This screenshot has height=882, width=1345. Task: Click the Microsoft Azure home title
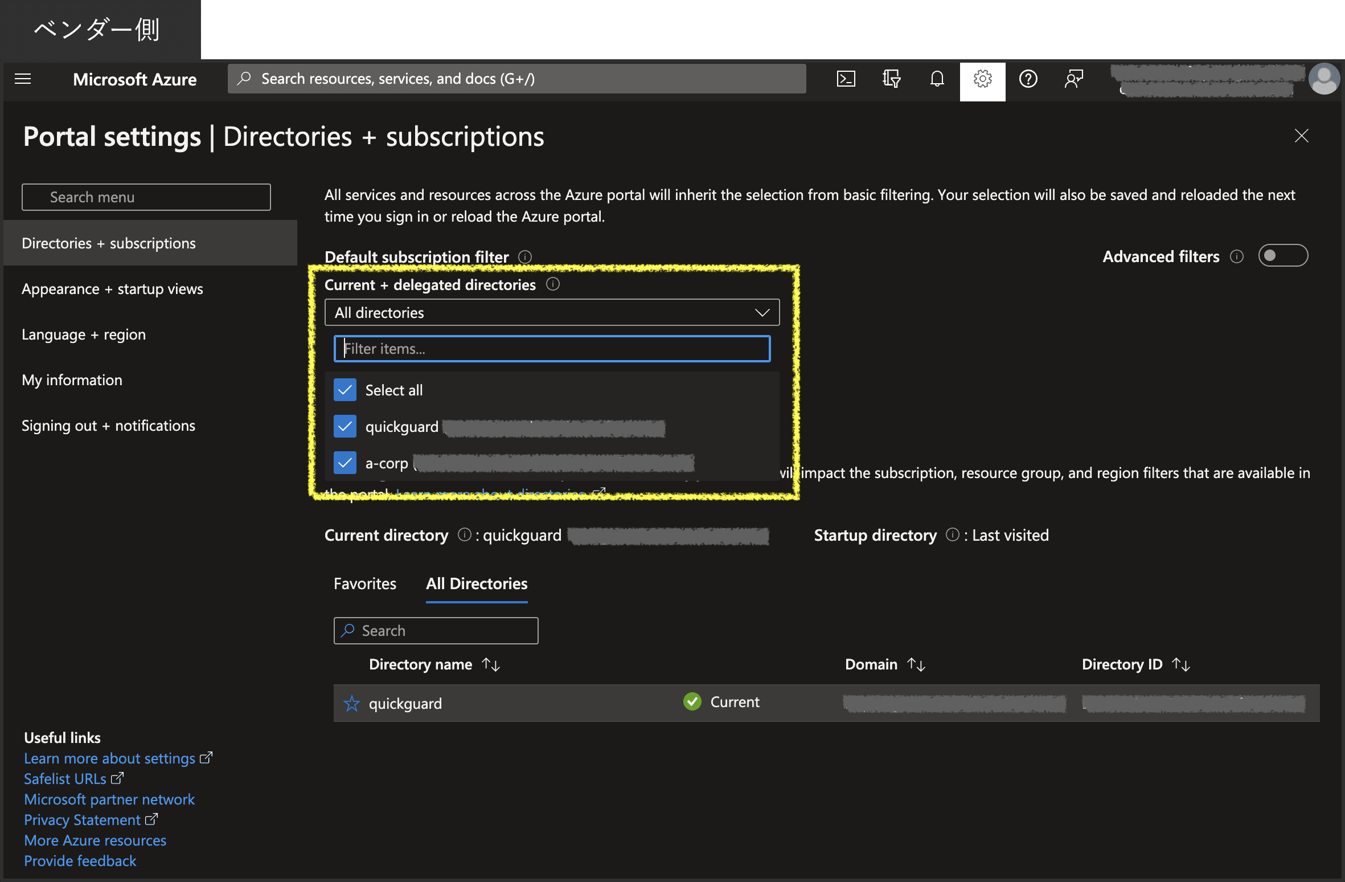135,79
